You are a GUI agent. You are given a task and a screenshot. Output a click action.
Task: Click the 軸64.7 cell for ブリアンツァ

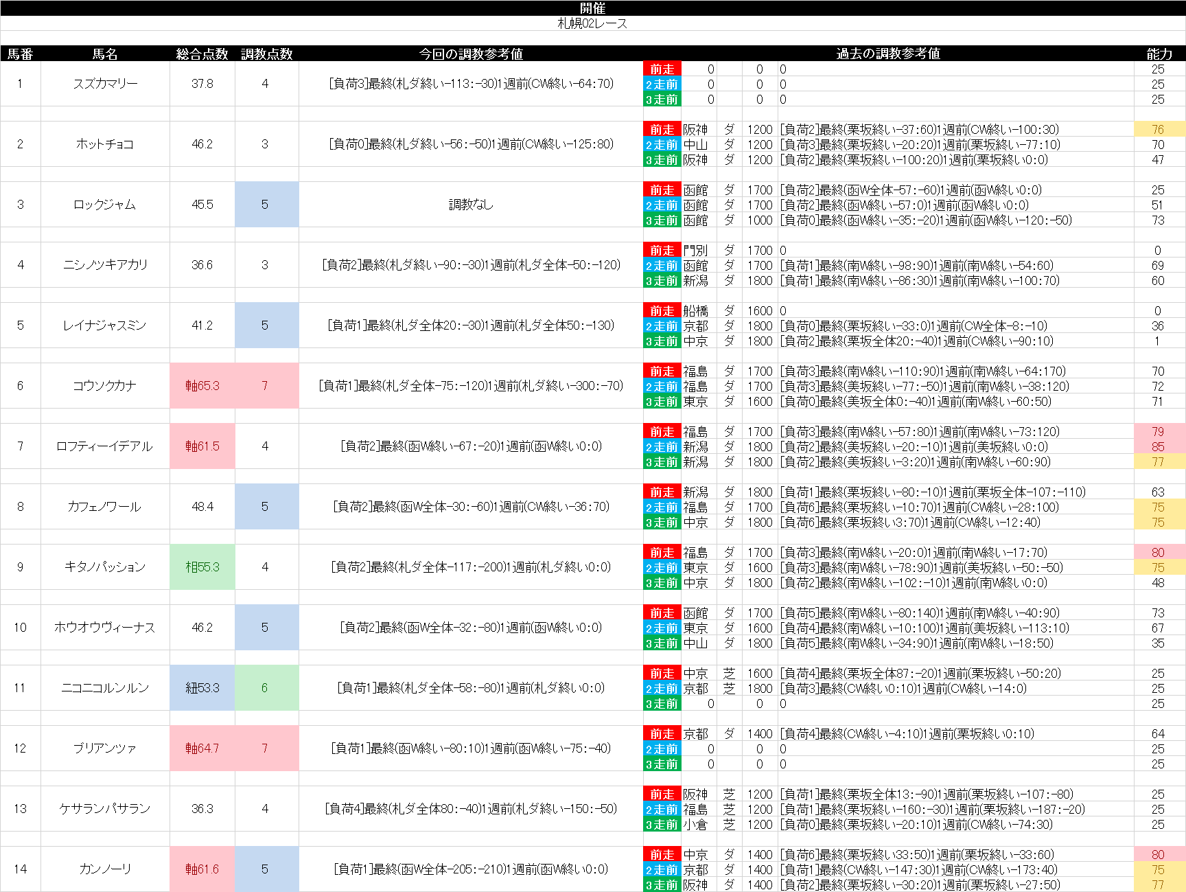(202, 748)
